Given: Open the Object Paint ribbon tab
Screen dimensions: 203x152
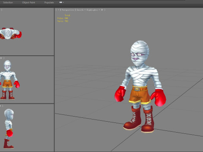Looking at the screenshot, I should coord(29,3).
